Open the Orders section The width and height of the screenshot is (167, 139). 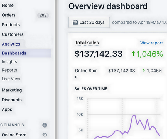(x=9, y=15)
